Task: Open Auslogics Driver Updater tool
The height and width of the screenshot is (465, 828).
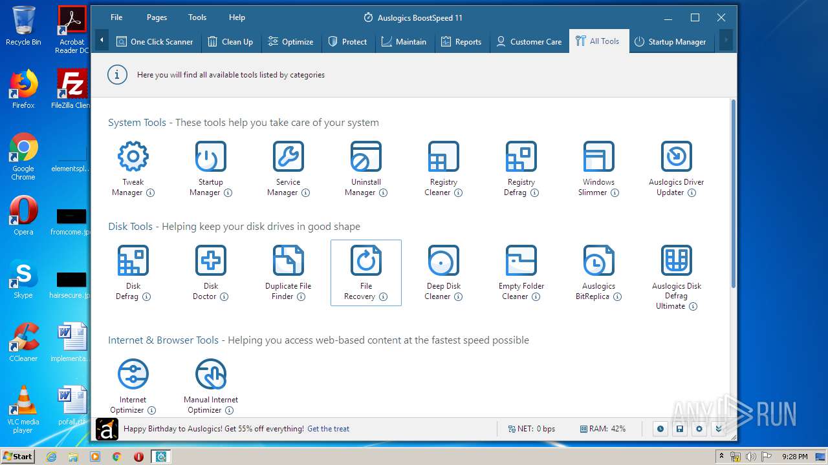Action: click(676, 169)
